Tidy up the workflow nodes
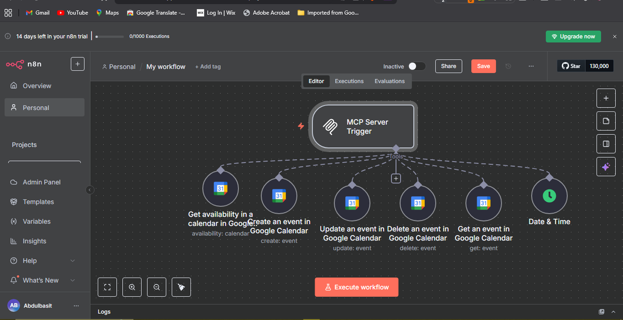Screen dimensions: 623x320 181,287
